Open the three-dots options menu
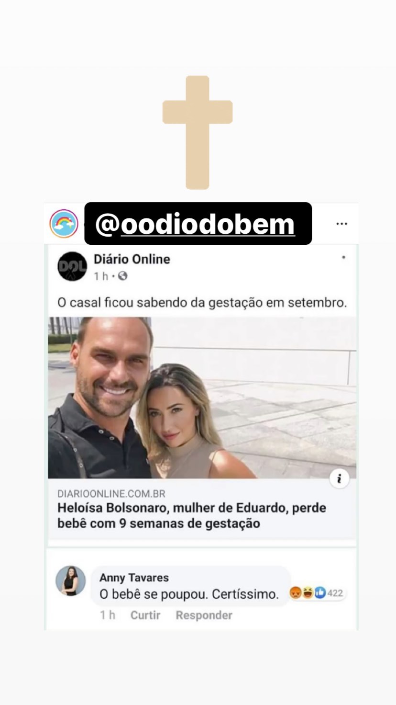Viewport: 396px width, 705px height. click(x=341, y=224)
